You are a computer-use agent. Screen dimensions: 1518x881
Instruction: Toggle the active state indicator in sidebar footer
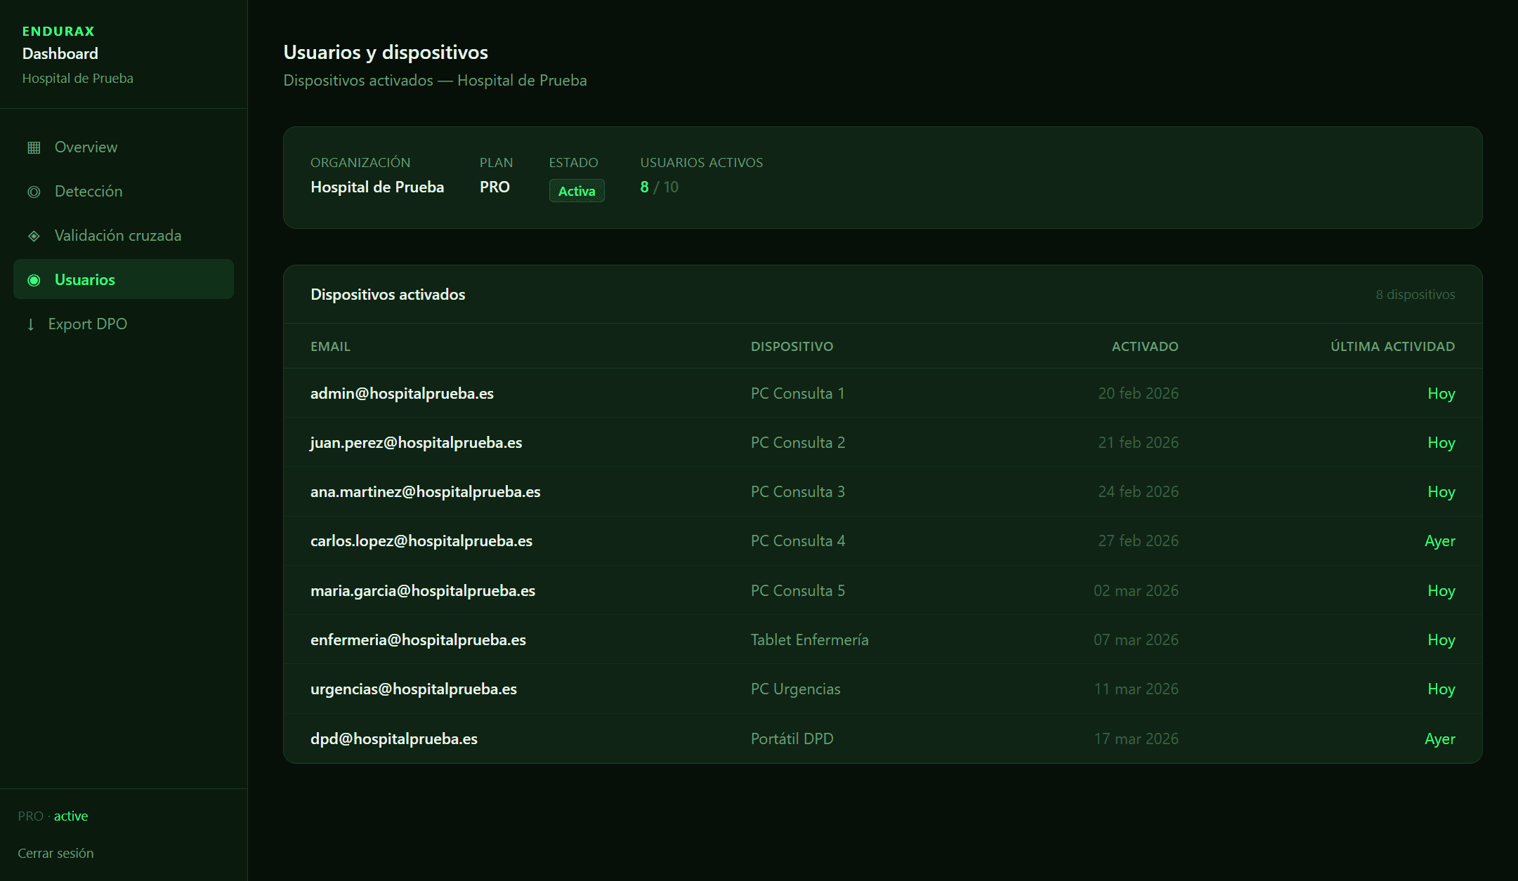(70, 816)
